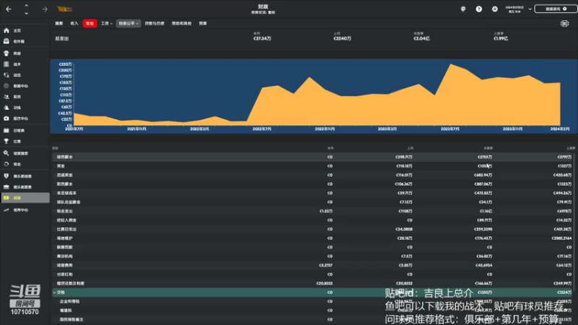Open the gear settings icon
The width and height of the screenshot is (578, 325).
[495, 9]
